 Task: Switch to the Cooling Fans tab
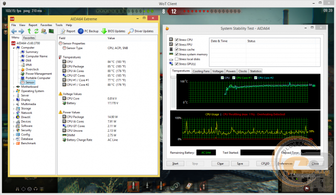click(x=201, y=71)
